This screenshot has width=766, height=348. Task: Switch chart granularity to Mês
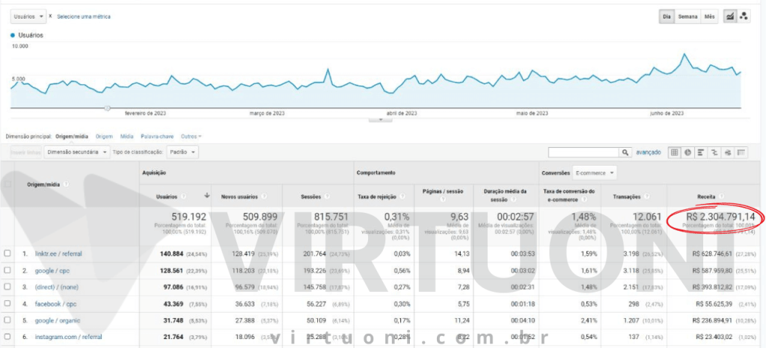pyautogui.click(x=710, y=16)
